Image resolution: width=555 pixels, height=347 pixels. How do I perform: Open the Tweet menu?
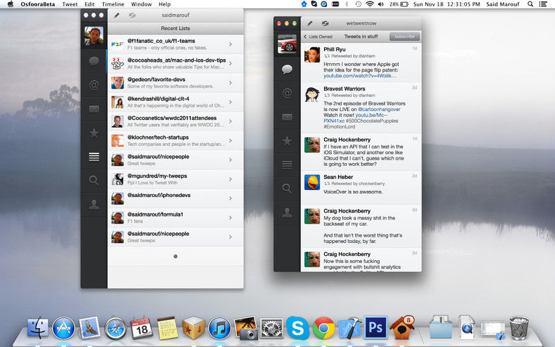pos(70,4)
